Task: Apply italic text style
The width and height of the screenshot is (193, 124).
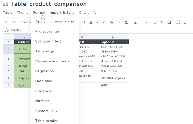Action: click(x=98, y=22)
